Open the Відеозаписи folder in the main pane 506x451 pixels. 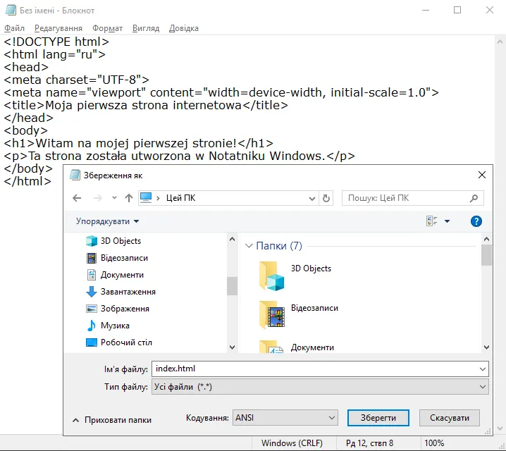coord(271,314)
